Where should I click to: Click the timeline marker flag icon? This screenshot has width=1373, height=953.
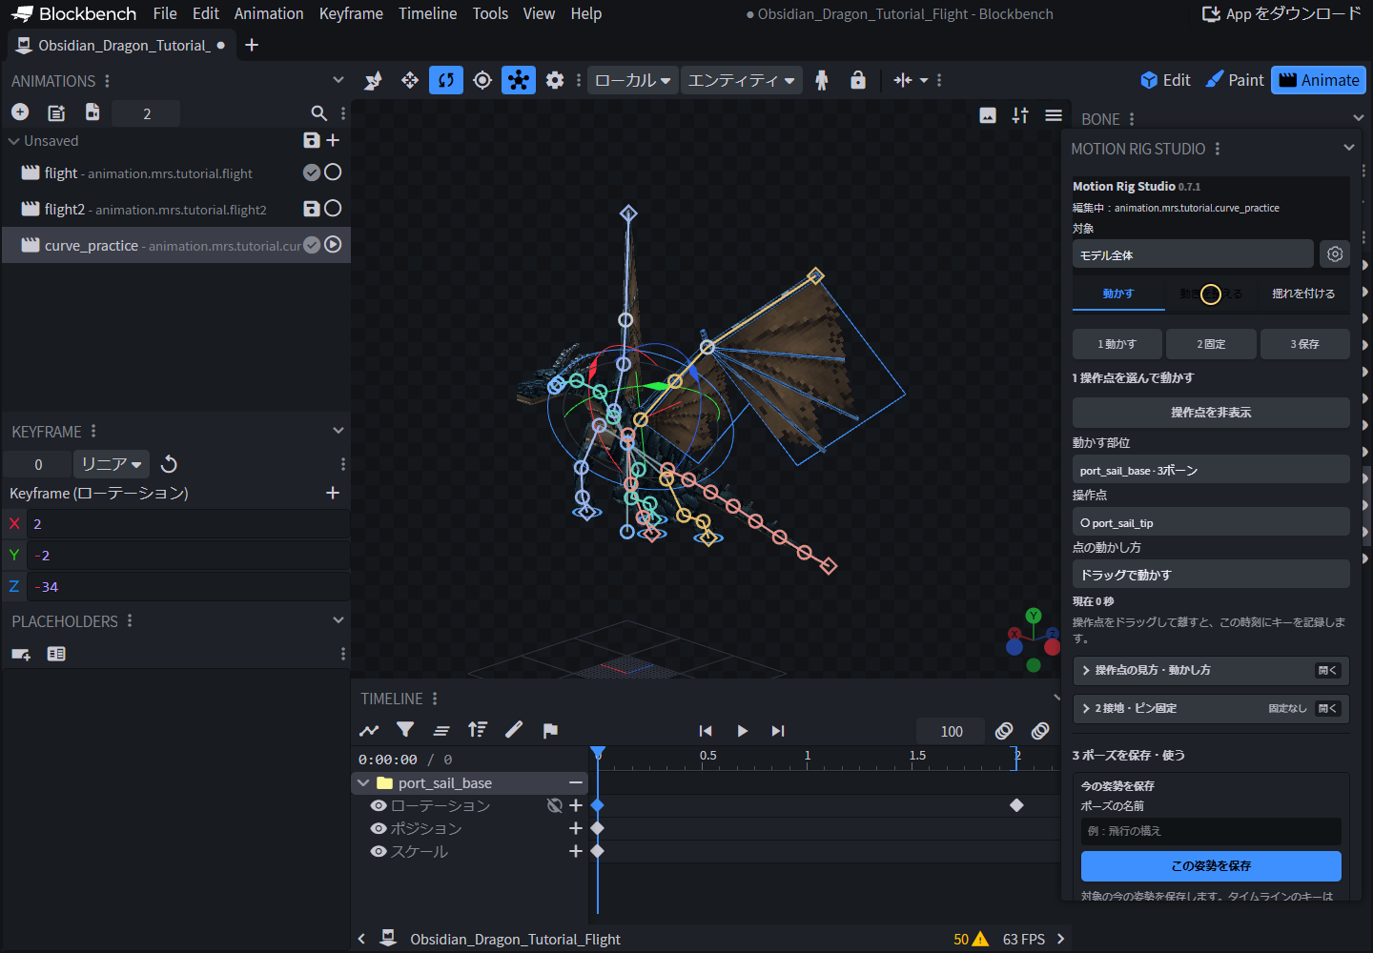coord(550,731)
